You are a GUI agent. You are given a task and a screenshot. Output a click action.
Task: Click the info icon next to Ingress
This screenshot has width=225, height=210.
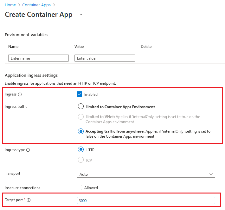[x=20, y=95]
